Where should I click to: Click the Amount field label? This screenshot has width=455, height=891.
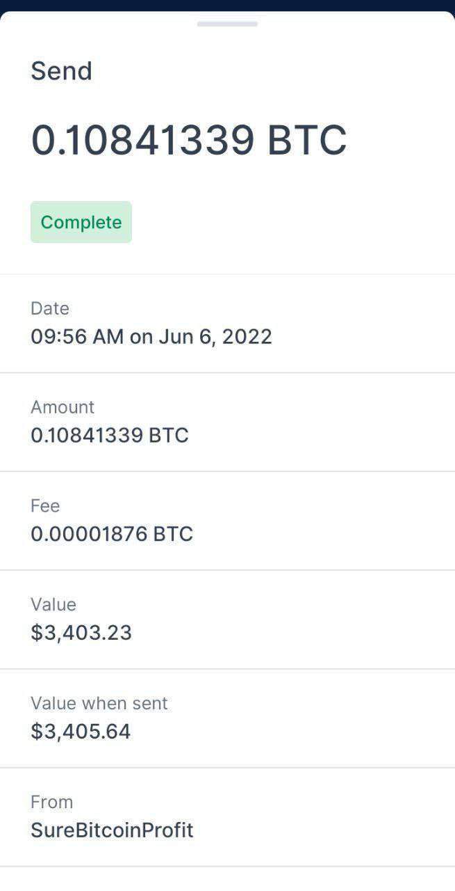pyautogui.click(x=63, y=407)
